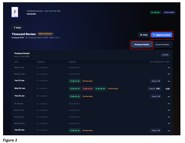The width and height of the screenshot is (185, 143).
Task: Click "On the clock" text on Tue 30 Jun
Action: coord(88,130)
